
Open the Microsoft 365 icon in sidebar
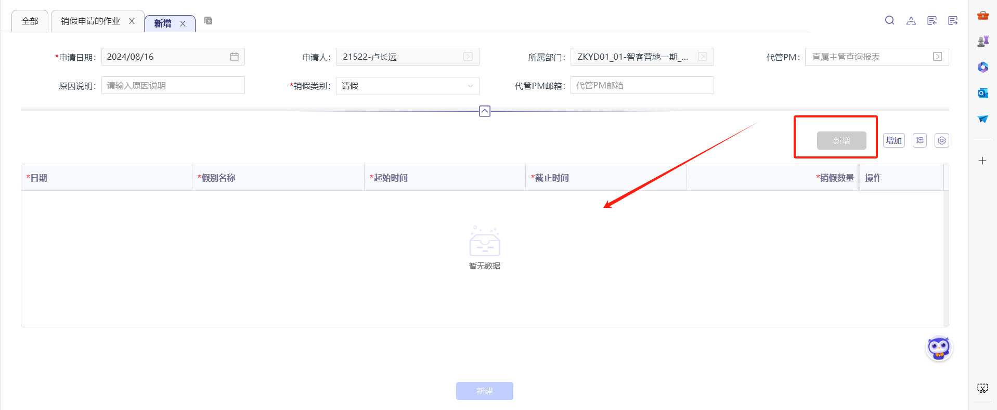tap(982, 67)
